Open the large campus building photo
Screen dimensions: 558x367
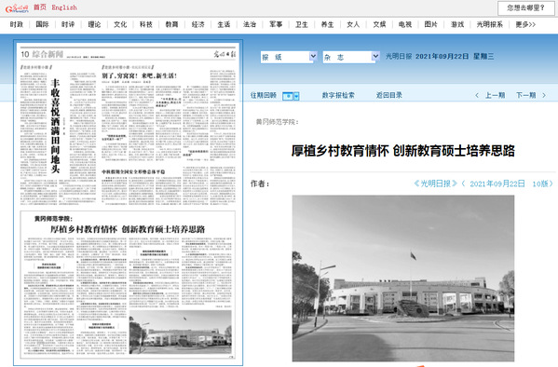coord(403,279)
